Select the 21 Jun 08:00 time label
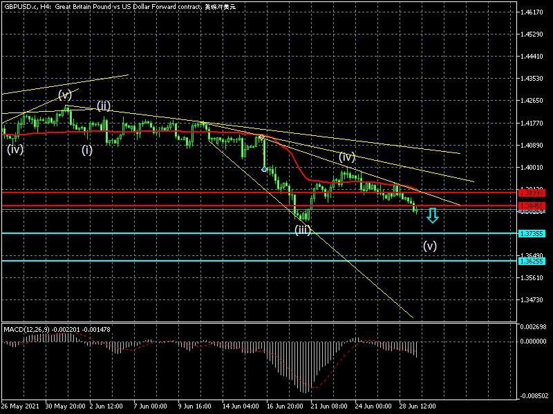Image resolution: width=553 pixels, height=414 pixels. 329,406
